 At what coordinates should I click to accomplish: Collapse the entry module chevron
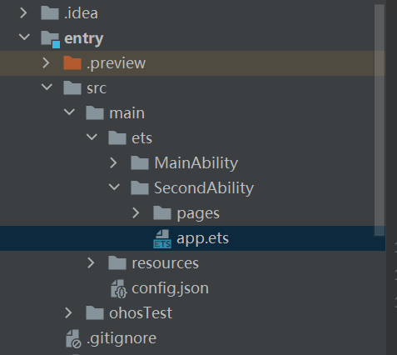(24, 37)
